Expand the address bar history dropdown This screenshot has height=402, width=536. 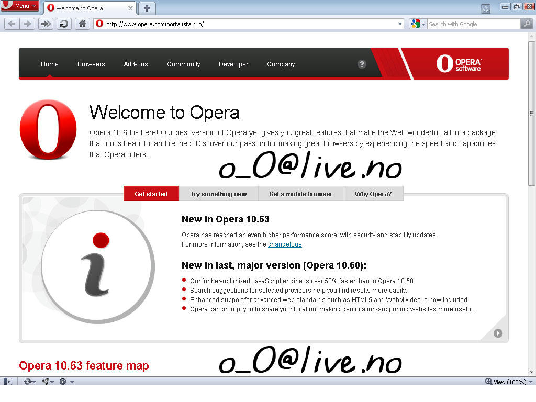(x=400, y=24)
